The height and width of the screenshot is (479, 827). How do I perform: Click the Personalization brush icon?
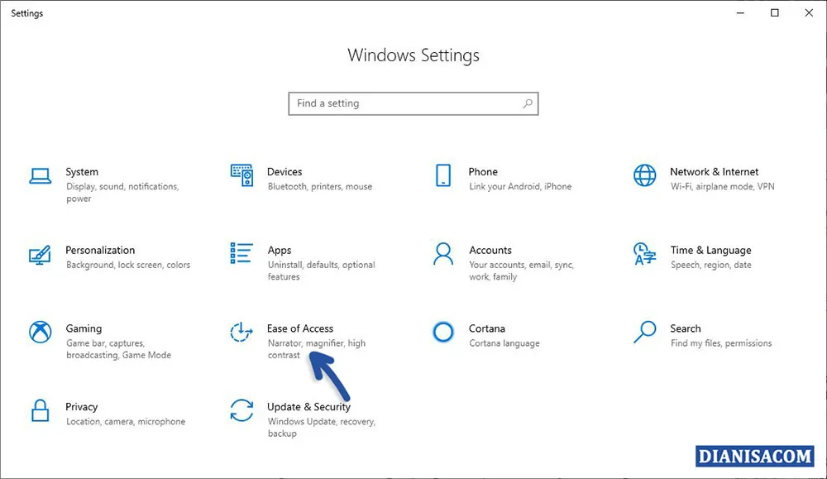click(40, 256)
